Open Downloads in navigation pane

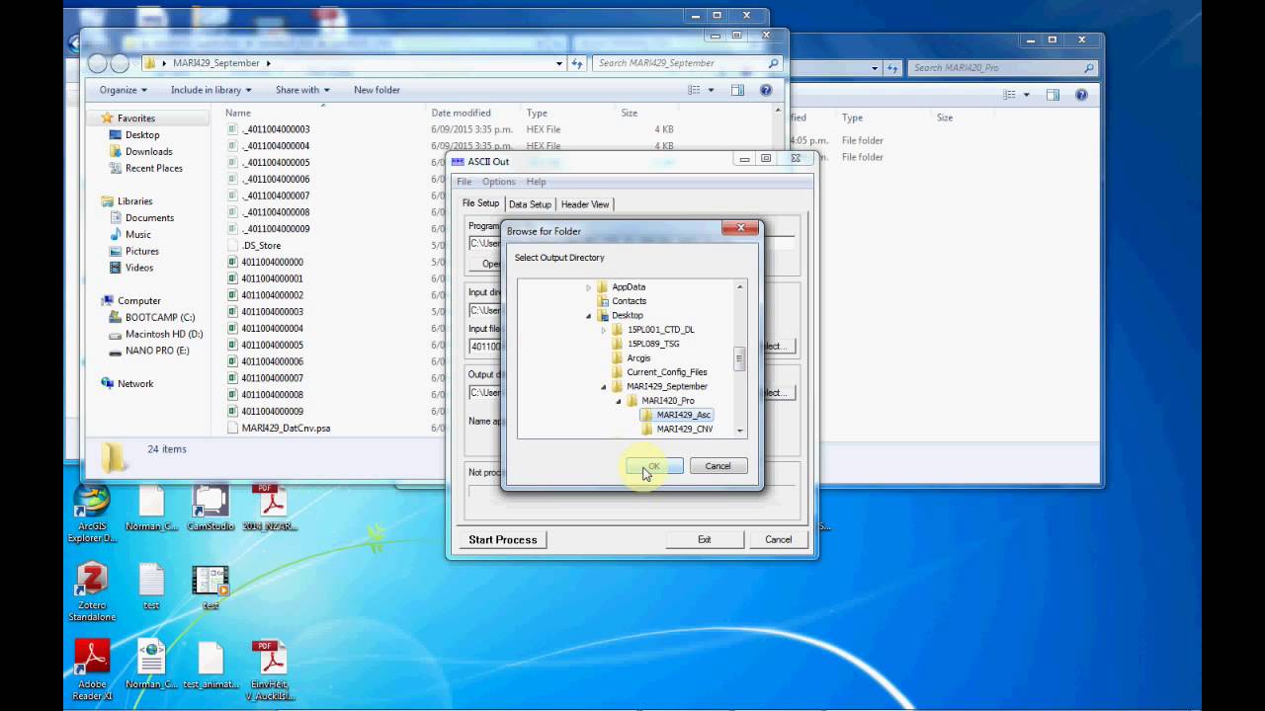(x=148, y=151)
